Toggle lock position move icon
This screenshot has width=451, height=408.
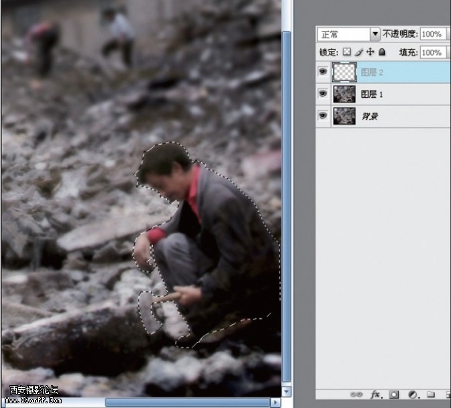tap(370, 52)
